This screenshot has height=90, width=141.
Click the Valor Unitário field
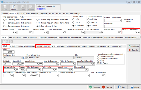[x=34, y=64]
